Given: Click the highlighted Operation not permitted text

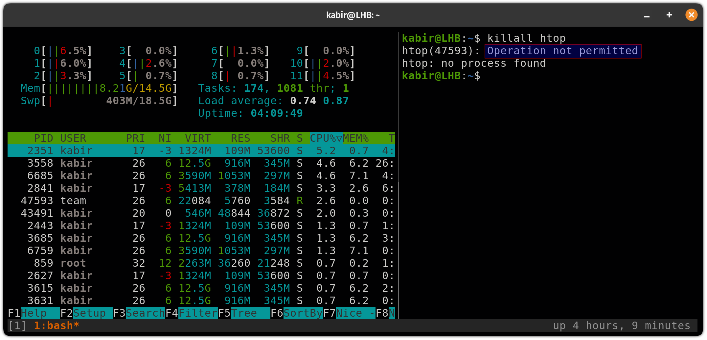Looking at the screenshot, I should [562, 51].
